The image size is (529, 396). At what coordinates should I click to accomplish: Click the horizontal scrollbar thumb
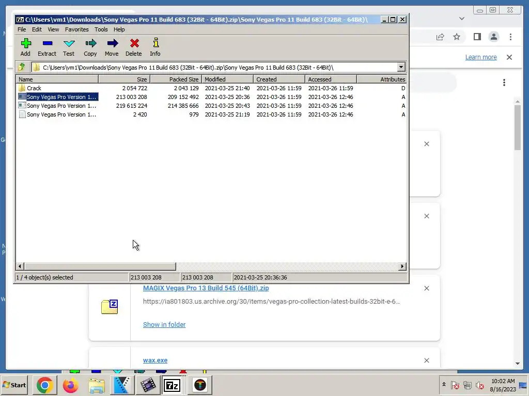(100, 267)
